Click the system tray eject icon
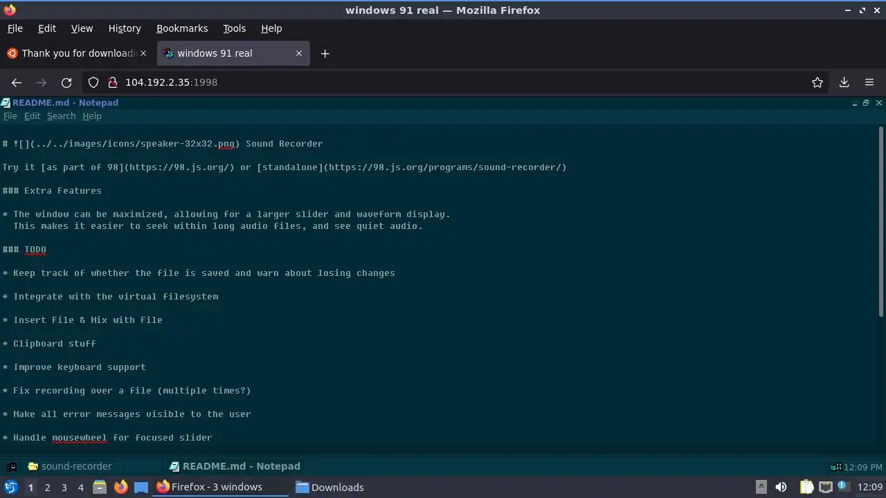886x498 pixels. 761,487
